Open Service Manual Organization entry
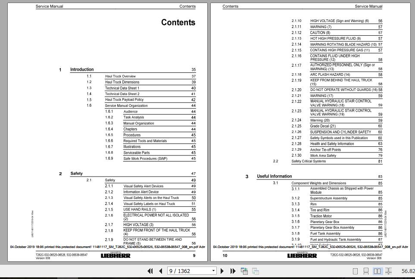Viewport: 415px width, 279px height. tap(126, 105)
